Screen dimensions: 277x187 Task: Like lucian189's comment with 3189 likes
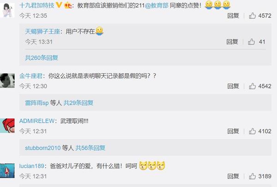point(252,176)
